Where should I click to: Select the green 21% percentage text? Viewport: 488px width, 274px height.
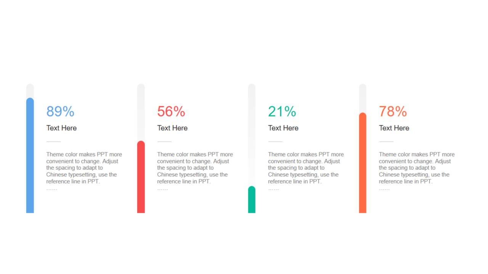click(x=282, y=112)
